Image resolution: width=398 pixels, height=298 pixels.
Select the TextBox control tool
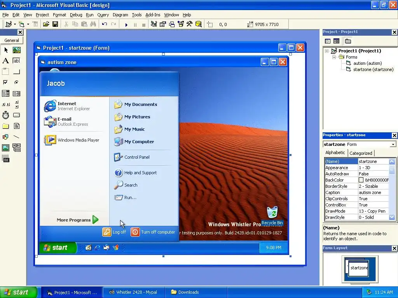pyautogui.click(x=16, y=61)
